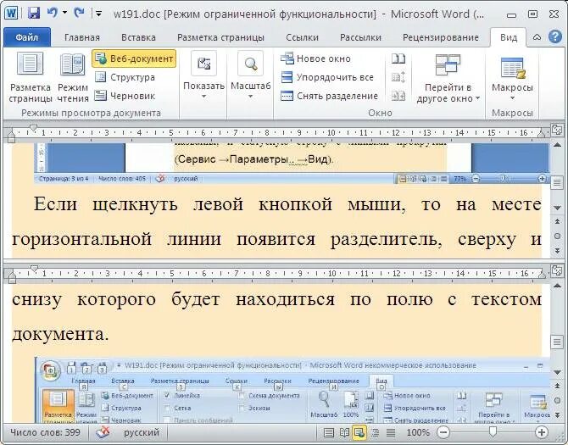Click scroll-up arrow of the upper pane

coord(557,145)
